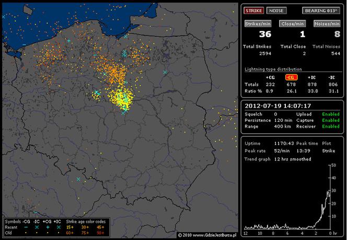Click the cyan cross marker at far-left sea edge
The height and width of the screenshot is (240, 347).
pos(4,17)
